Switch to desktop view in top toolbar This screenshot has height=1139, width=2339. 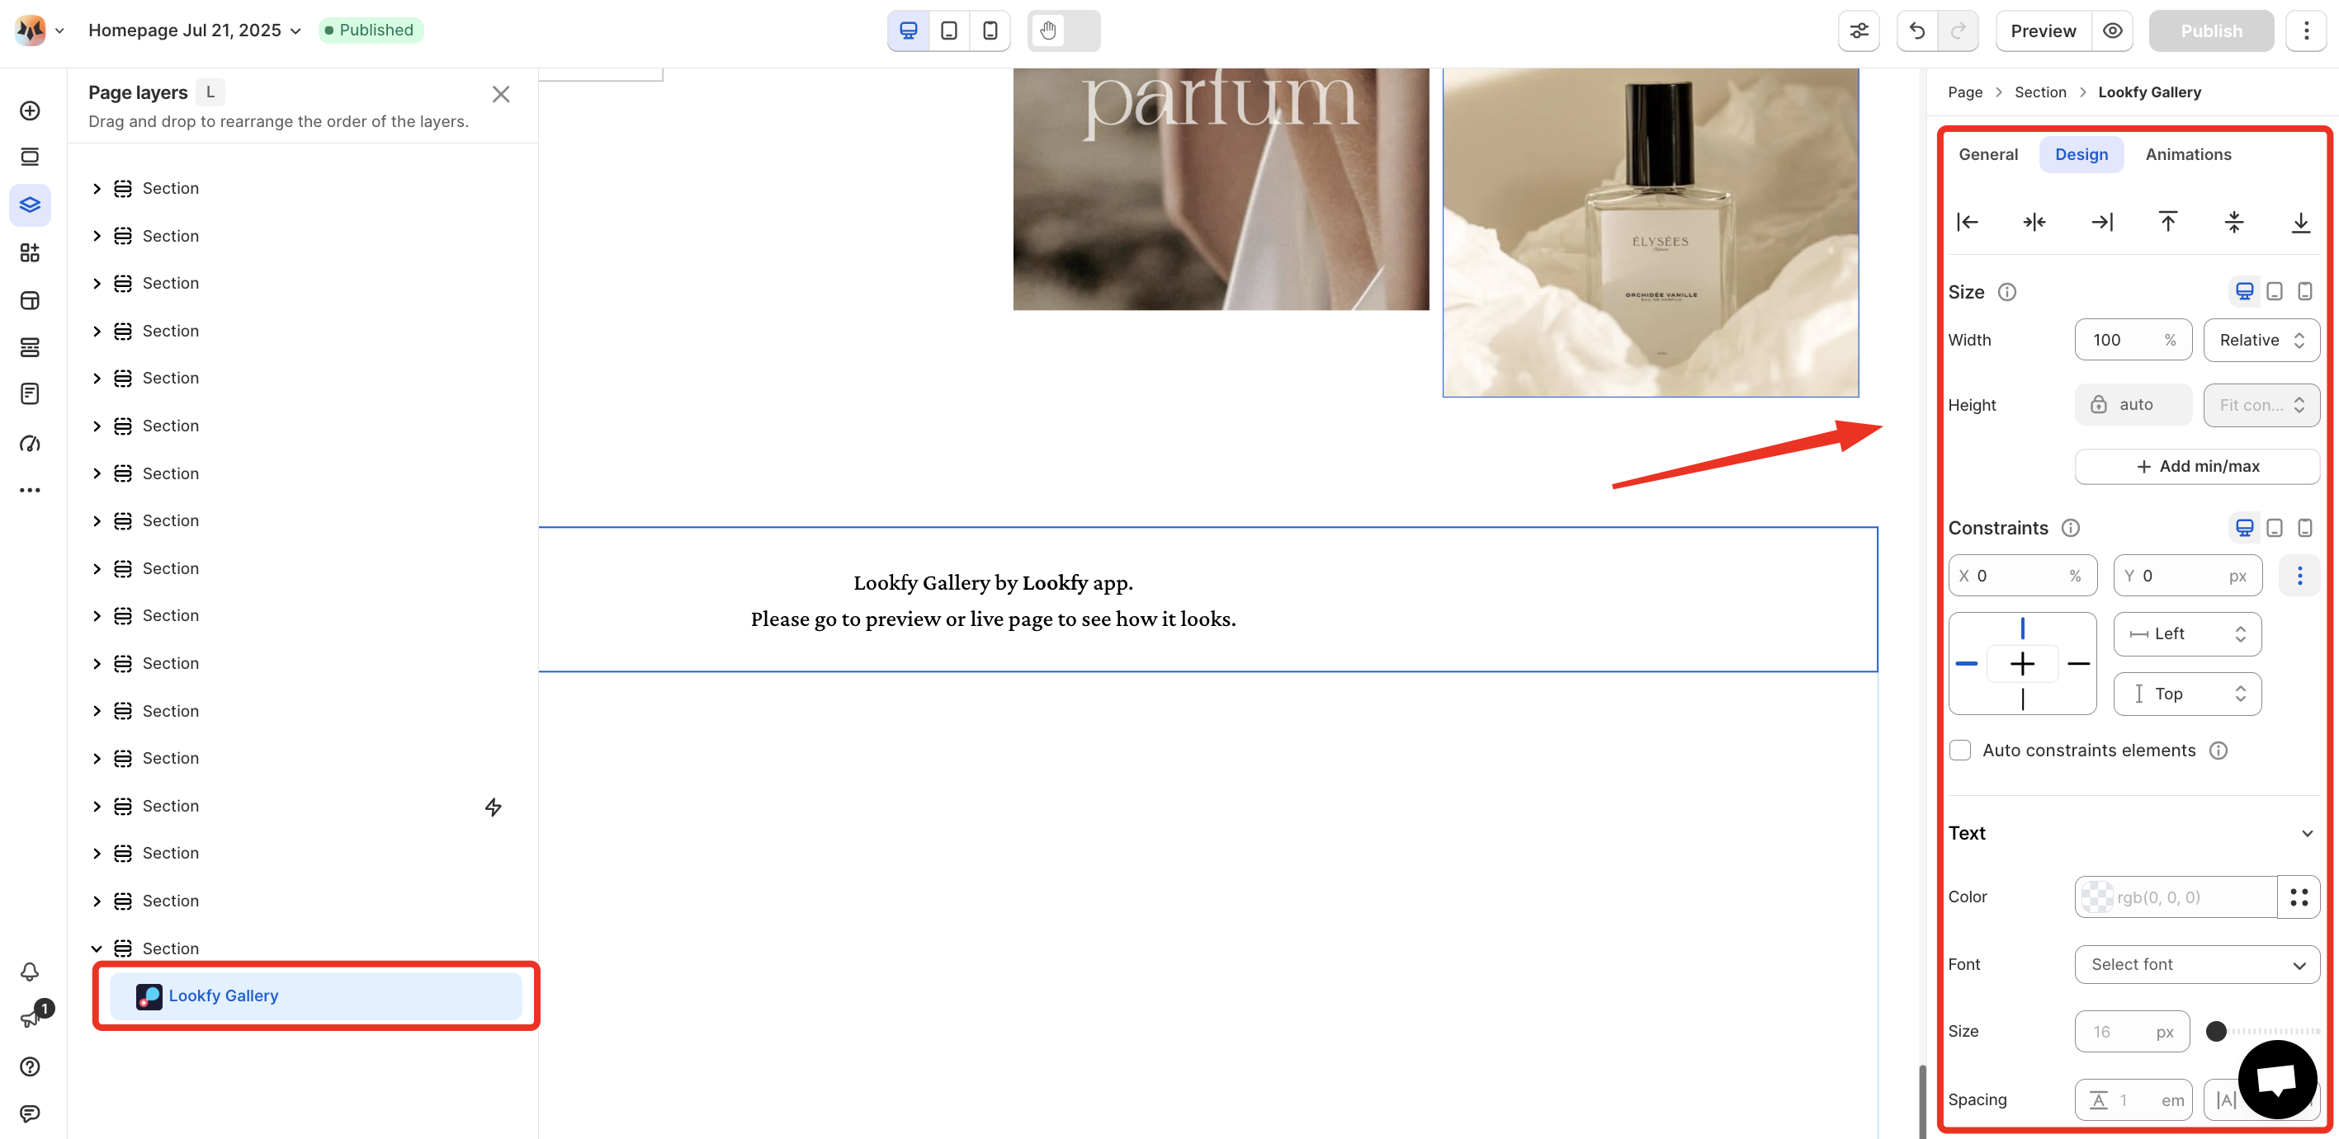point(908,31)
